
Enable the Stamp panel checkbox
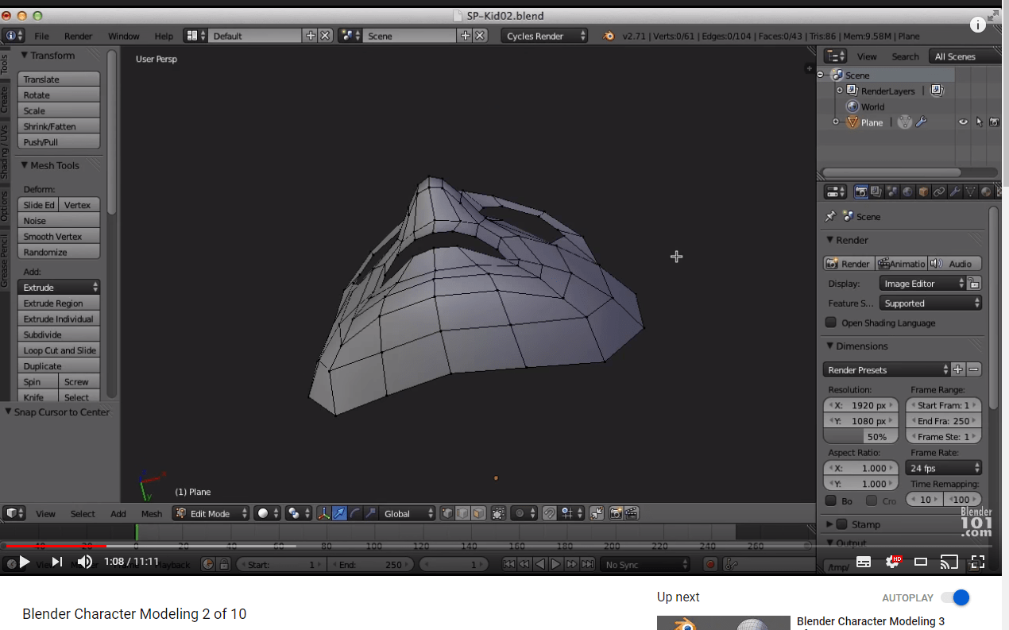tap(842, 524)
